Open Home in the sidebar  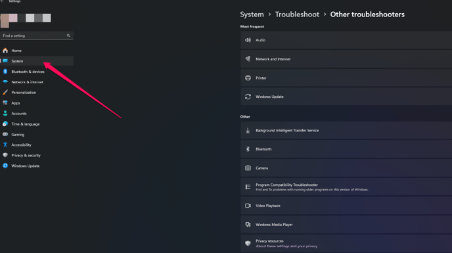(37, 51)
